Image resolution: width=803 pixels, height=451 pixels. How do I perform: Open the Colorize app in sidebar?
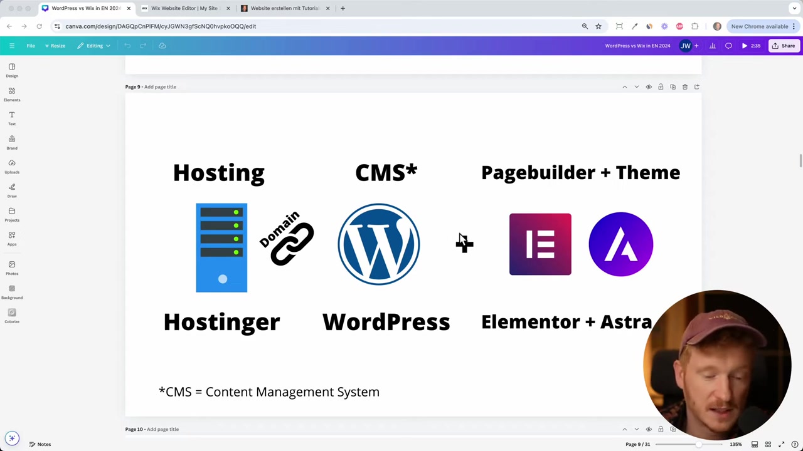pos(12,316)
